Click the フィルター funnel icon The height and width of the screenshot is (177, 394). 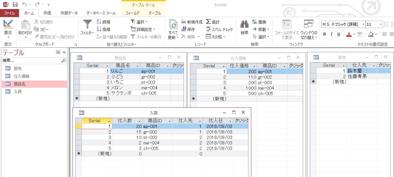(x=87, y=24)
